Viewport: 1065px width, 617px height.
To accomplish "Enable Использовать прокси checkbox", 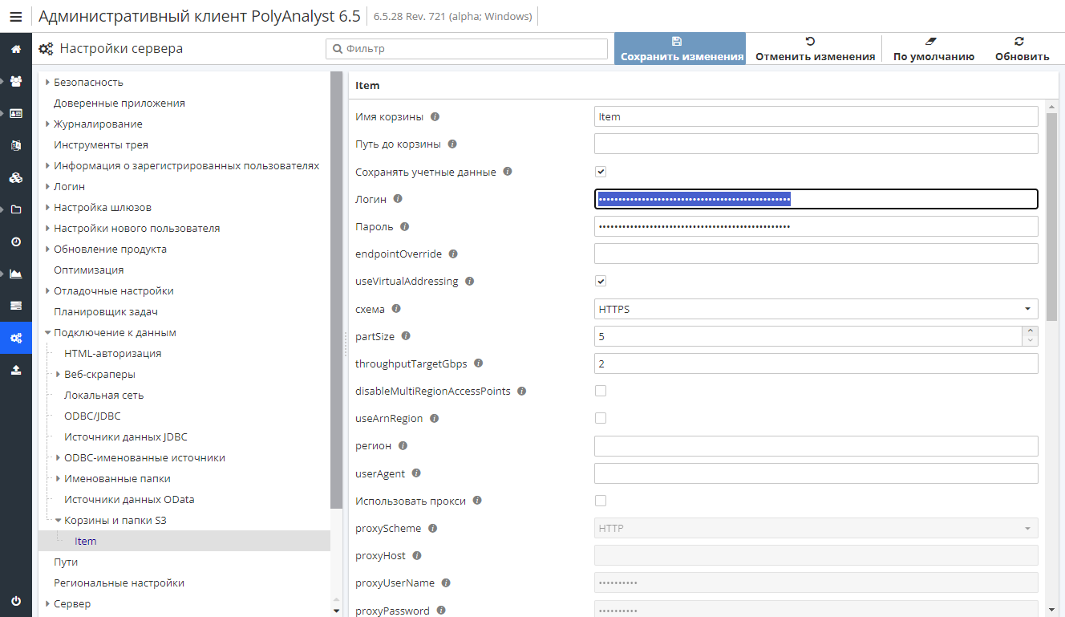I will click(601, 501).
